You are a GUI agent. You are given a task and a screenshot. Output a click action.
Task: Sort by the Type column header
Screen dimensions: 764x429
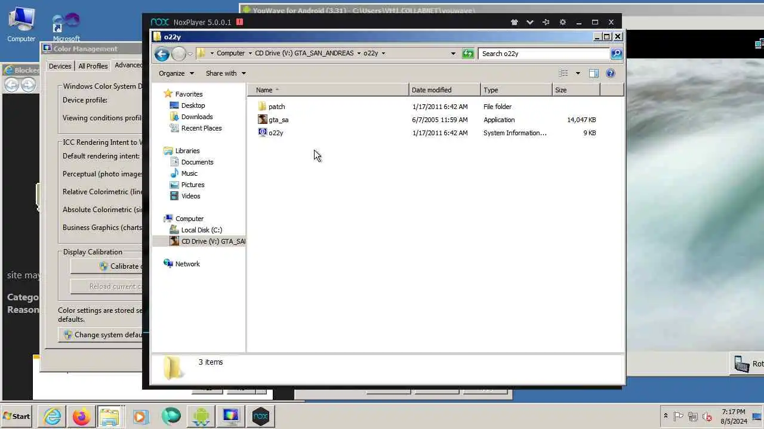click(516, 90)
